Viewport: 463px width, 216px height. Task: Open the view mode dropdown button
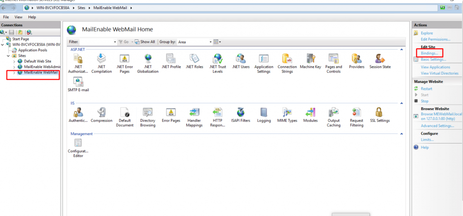tap(217, 42)
